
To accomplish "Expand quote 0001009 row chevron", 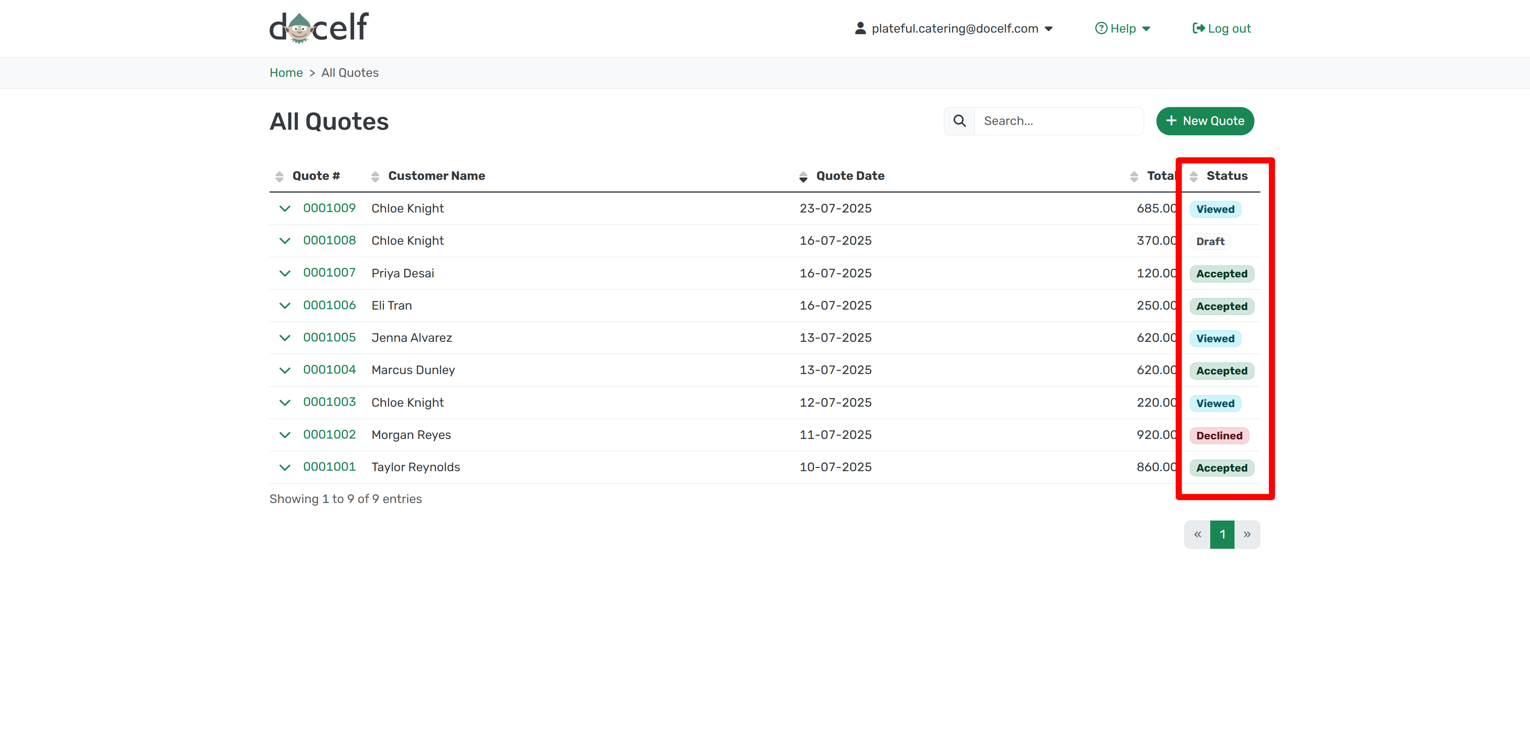I will 284,209.
